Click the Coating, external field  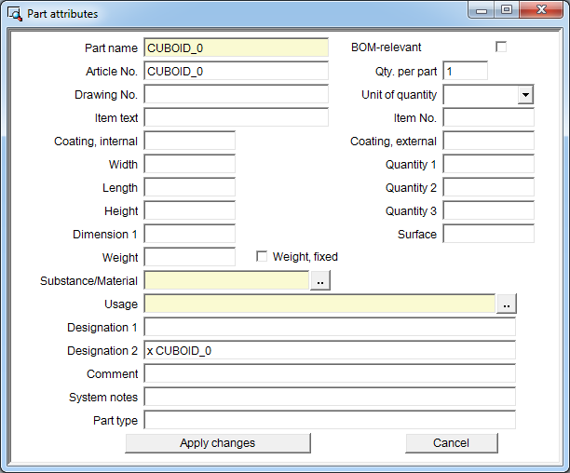488,142
